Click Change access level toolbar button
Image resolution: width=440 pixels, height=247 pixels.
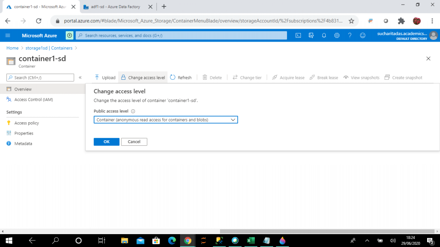click(x=143, y=78)
